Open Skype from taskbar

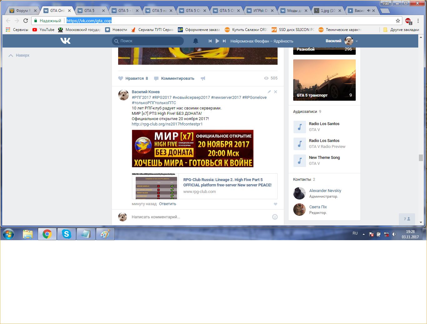[67, 234]
